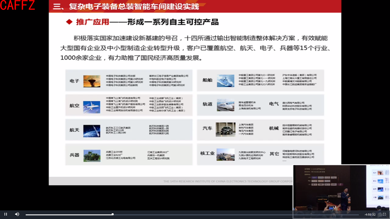
Task: Click the video progress bar handle
Action: click(113, 214)
